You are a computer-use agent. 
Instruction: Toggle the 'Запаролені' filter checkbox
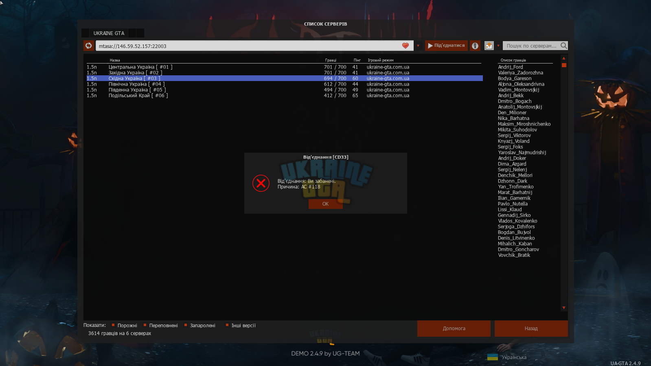pyautogui.click(x=186, y=325)
